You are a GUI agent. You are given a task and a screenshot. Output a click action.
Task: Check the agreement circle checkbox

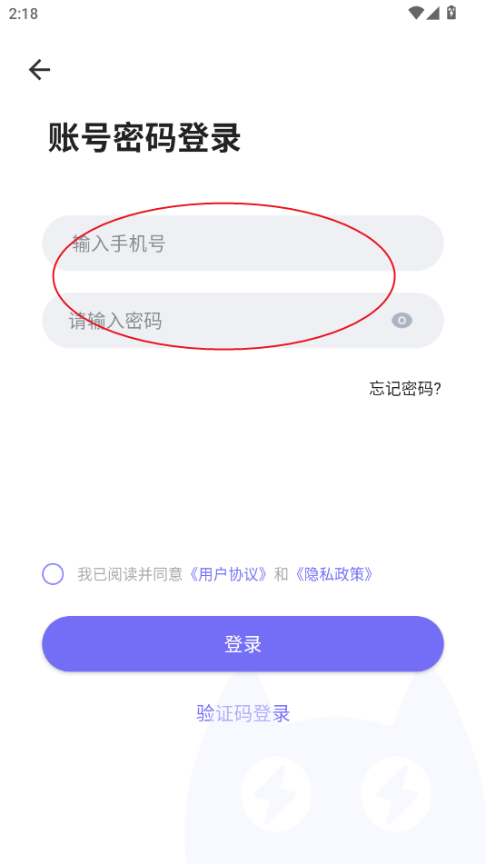[53, 574]
